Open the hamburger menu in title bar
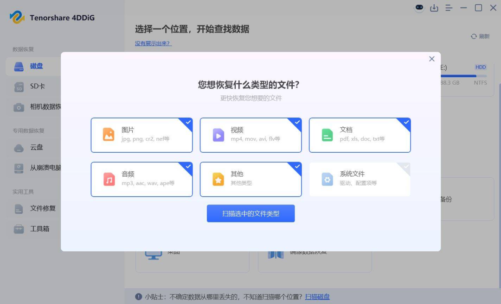 click(x=449, y=8)
